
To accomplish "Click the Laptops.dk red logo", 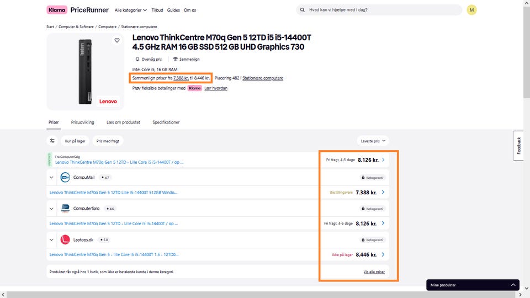I will tap(65, 240).
